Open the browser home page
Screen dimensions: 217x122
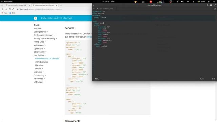click(x=13, y=9)
